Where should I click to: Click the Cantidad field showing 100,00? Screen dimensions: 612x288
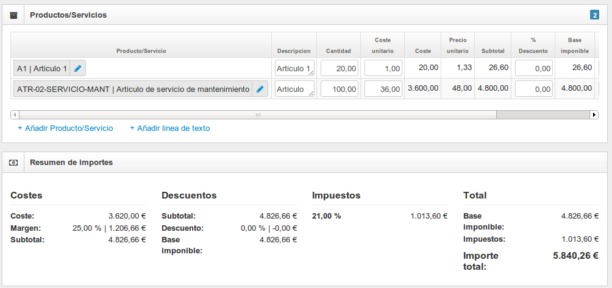[x=339, y=88]
